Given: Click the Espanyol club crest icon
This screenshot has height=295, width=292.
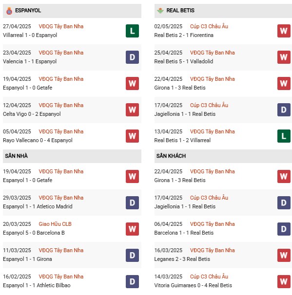Looking at the screenshot, I should click(9, 11).
